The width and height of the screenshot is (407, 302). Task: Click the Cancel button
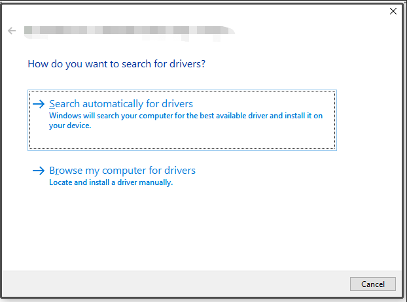tap(373, 284)
